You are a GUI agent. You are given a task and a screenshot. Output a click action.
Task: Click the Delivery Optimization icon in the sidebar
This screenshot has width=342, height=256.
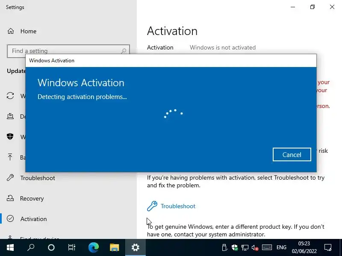tap(10, 116)
